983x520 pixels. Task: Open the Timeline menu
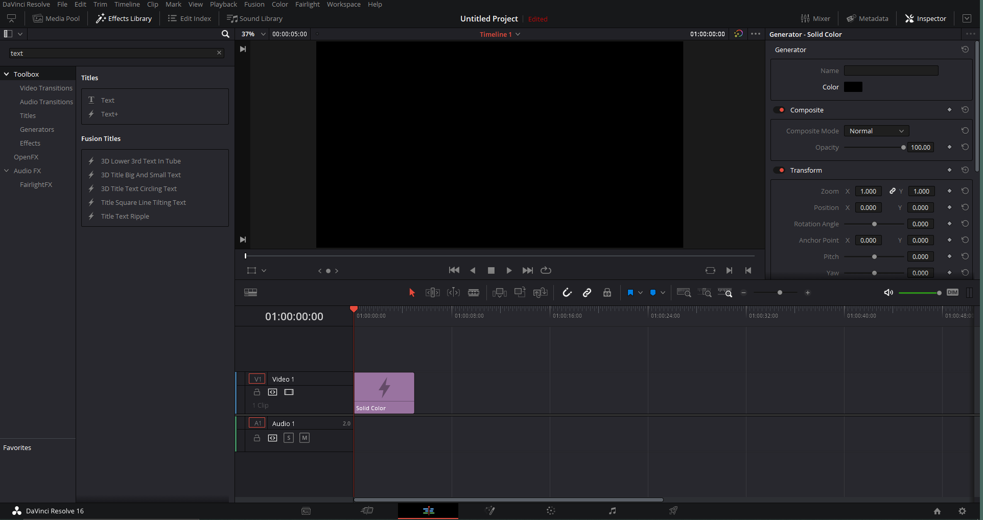(x=127, y=4)
